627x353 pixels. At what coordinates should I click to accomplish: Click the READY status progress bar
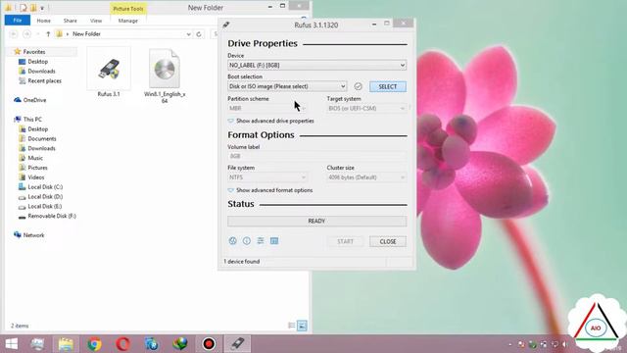point(316,221)
